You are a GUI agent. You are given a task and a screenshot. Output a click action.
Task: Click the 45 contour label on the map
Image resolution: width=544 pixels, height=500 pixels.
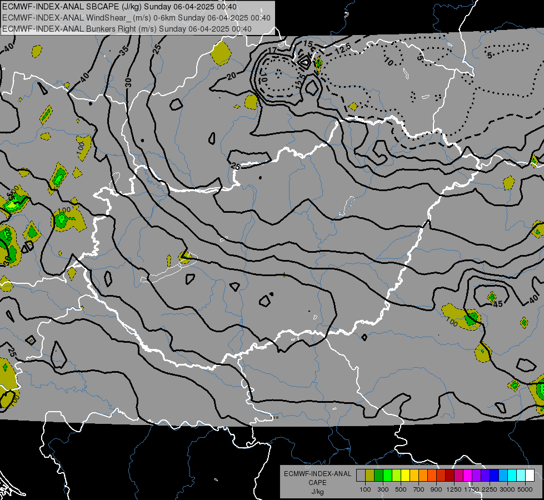point(498,304)
